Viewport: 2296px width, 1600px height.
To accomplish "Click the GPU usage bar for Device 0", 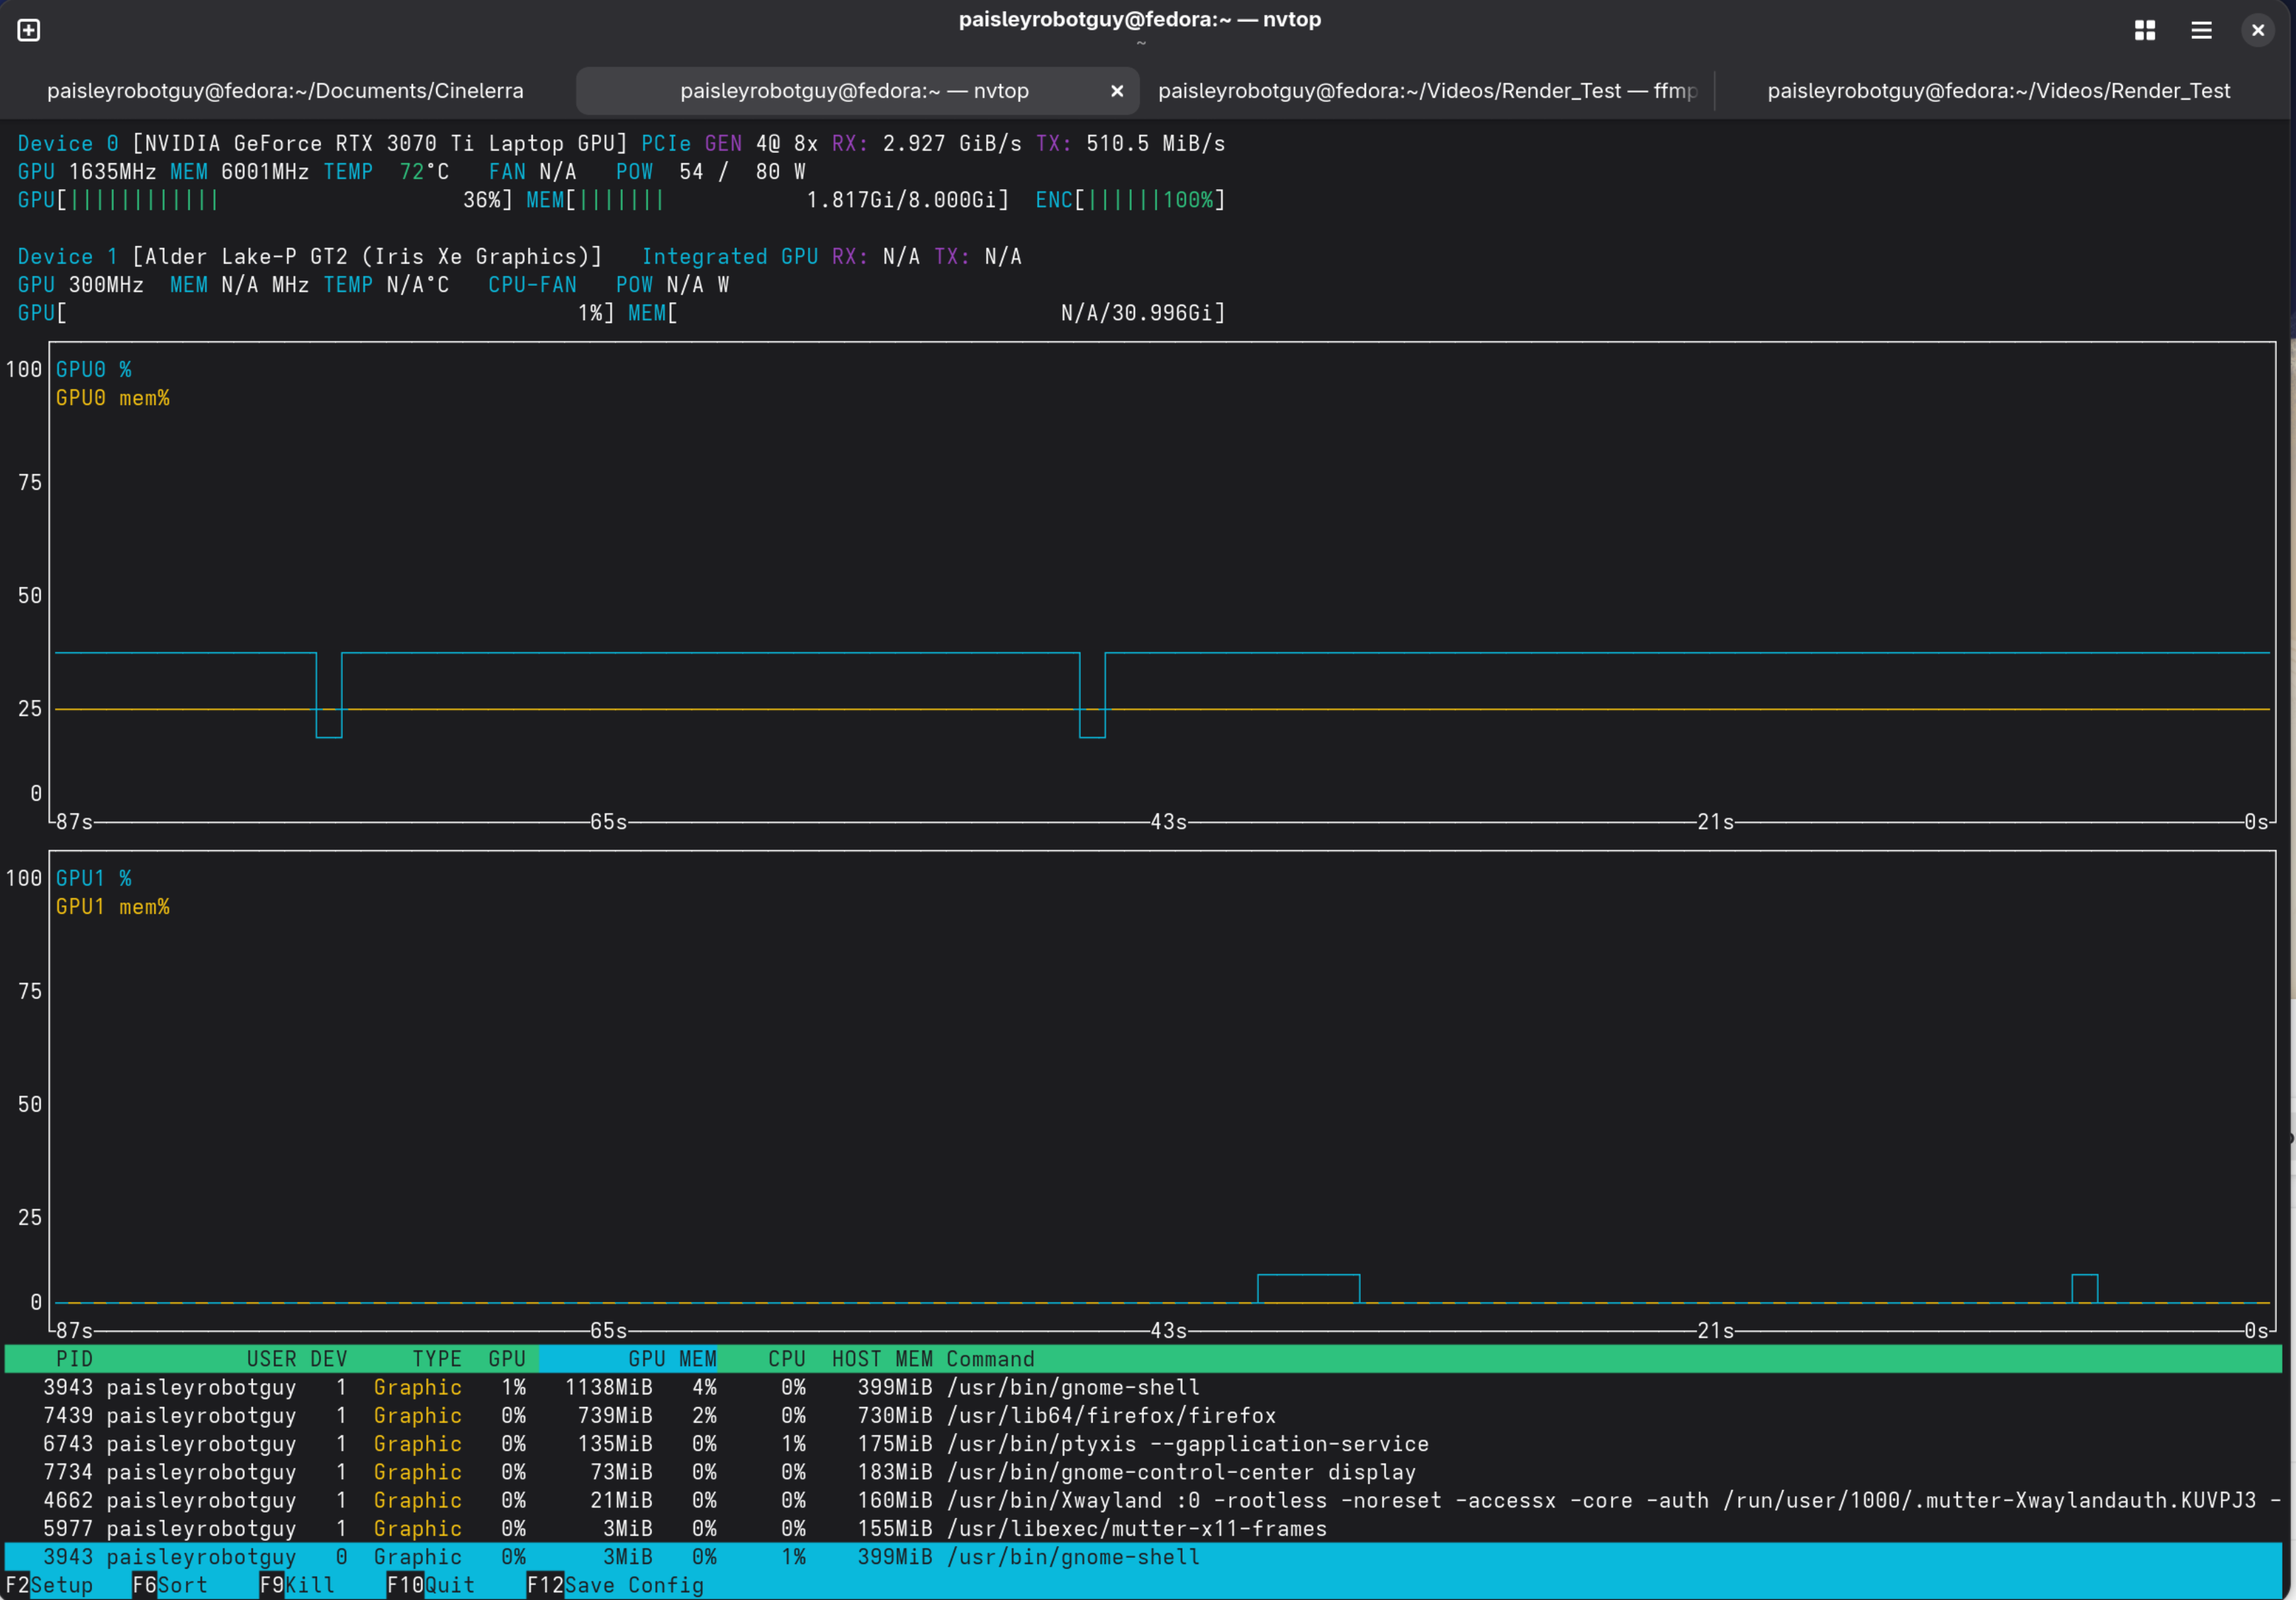I will coord(265,200).
